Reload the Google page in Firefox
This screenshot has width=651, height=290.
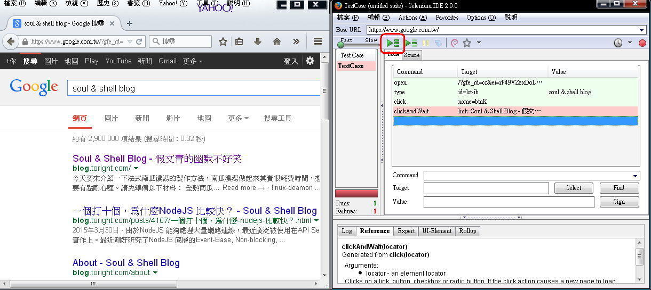point(139,42)
